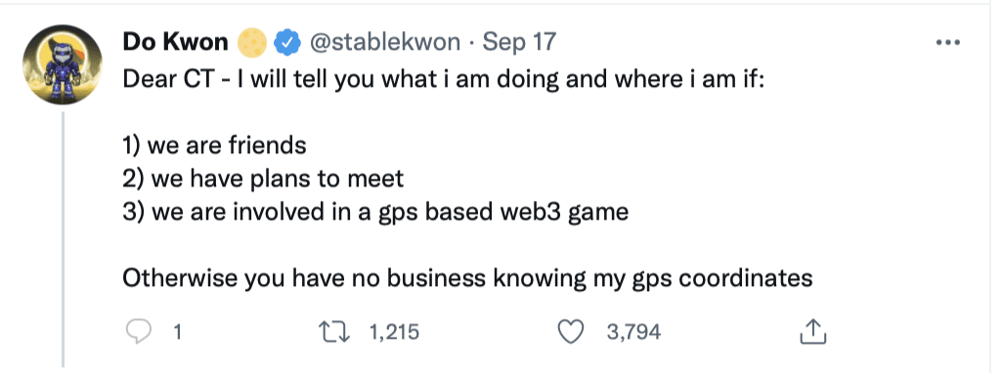
Task: Click the gray thread connector line below avatar
Action: click(x=63, y=239)
